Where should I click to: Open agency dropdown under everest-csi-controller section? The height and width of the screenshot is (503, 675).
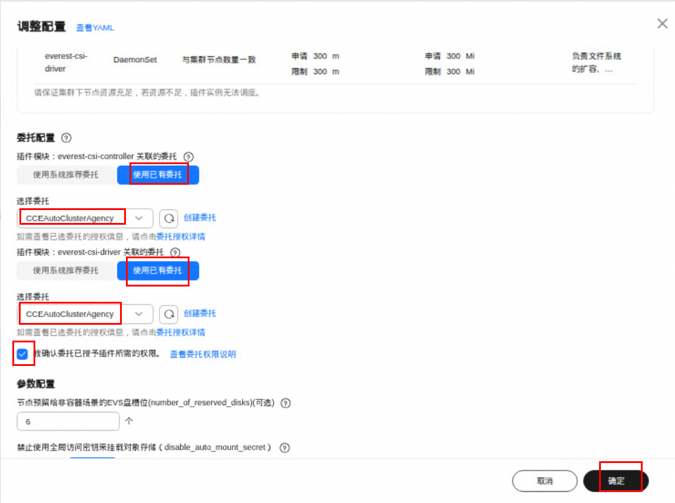tap(85, 218)
